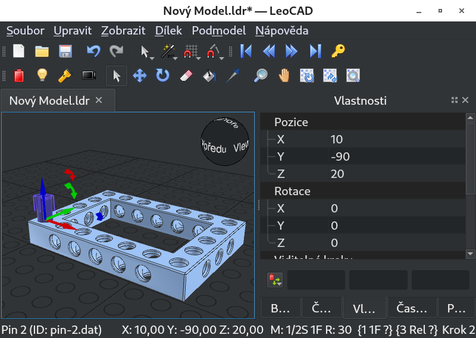Open the Upravit menu
The width and height of the screenshot is (476, 338).
pyautogui.click(x=73, y=31)
